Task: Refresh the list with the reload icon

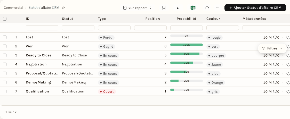Action: 207,8
